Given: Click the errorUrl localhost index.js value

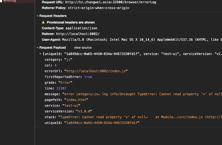Looking at the screenshot, I should pyautogui.click(x=96, y=71).
